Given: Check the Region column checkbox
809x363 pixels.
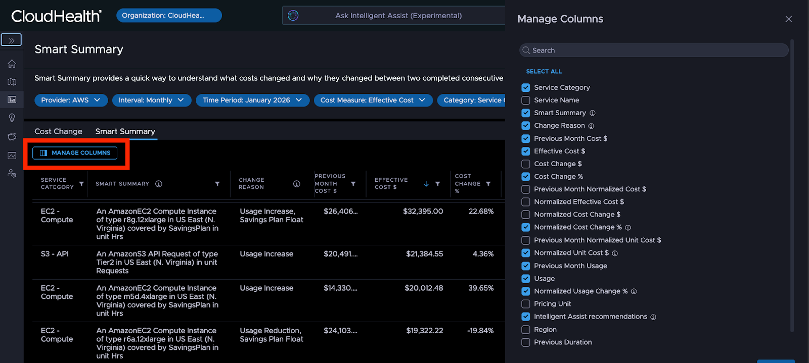Looking at the screenshot, I should tap(526, 330).
